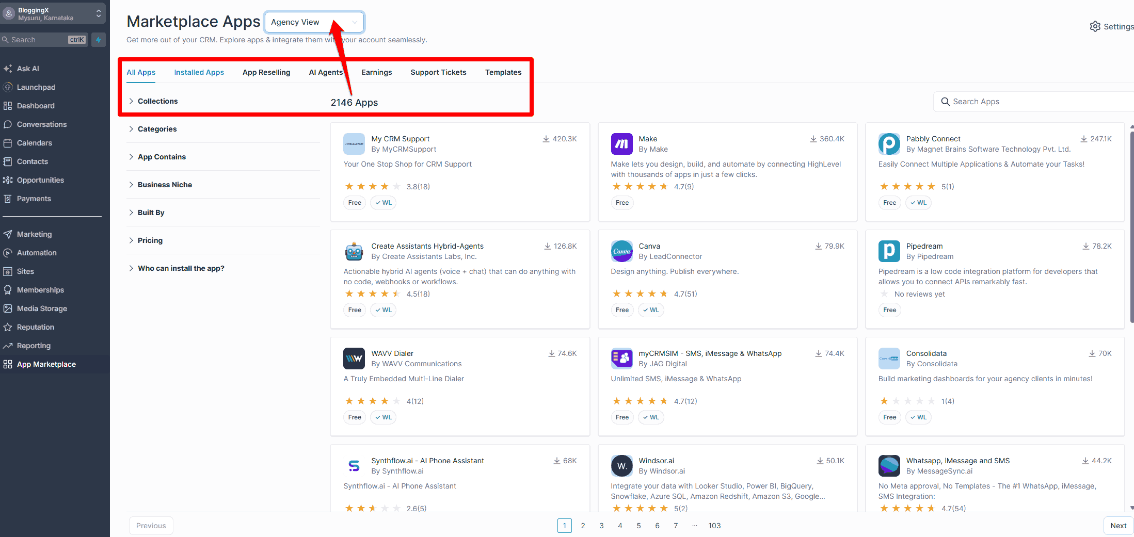Viewport: 1134px width, 537px height.
Task: Switch to Support Tickets tab
Action: 438,72
